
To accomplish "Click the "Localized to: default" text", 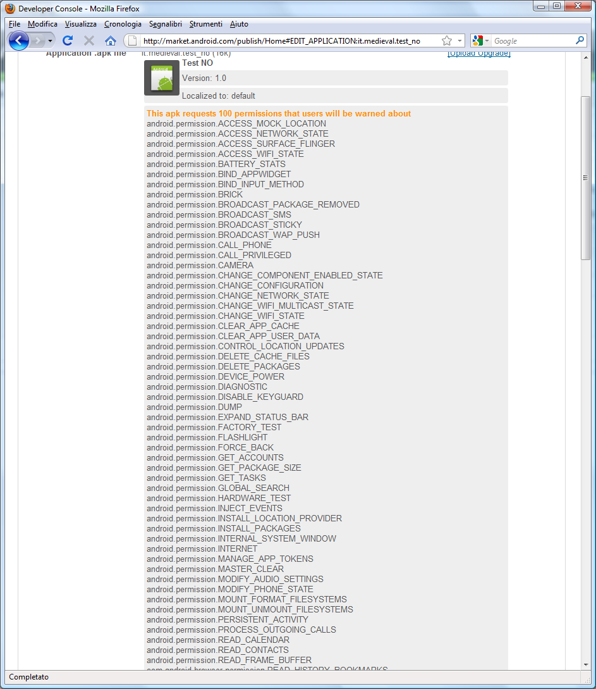I will pos(219,96).
